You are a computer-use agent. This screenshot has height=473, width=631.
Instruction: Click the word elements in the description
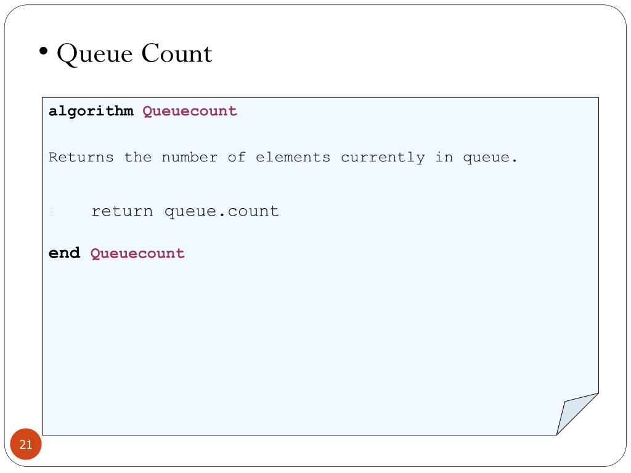pyautogui.click(x=293, y=157)
